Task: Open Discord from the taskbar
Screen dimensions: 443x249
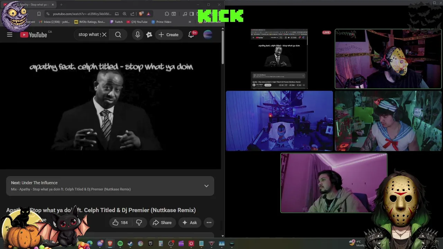Action: tap(100, 243)
